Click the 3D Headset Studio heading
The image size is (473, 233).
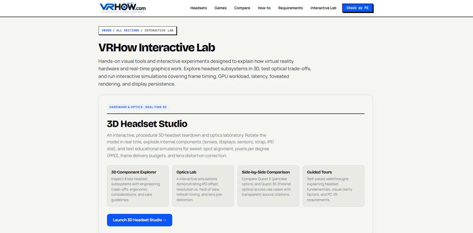coord(147,124)
